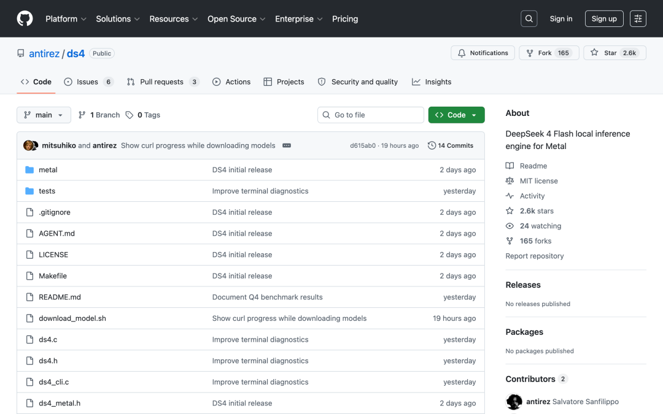Switch to the Issues tab
Viewport: 663px width, 414px height.
88,82
